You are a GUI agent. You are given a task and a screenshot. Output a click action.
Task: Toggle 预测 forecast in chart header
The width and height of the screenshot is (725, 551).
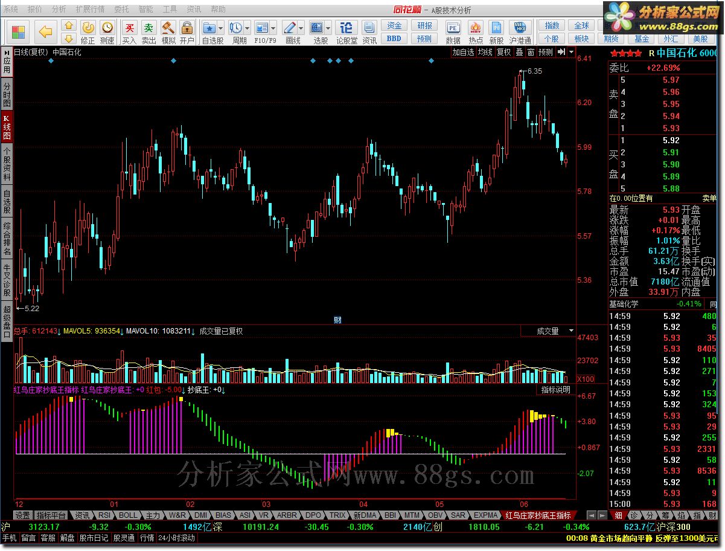coord(546,52)
